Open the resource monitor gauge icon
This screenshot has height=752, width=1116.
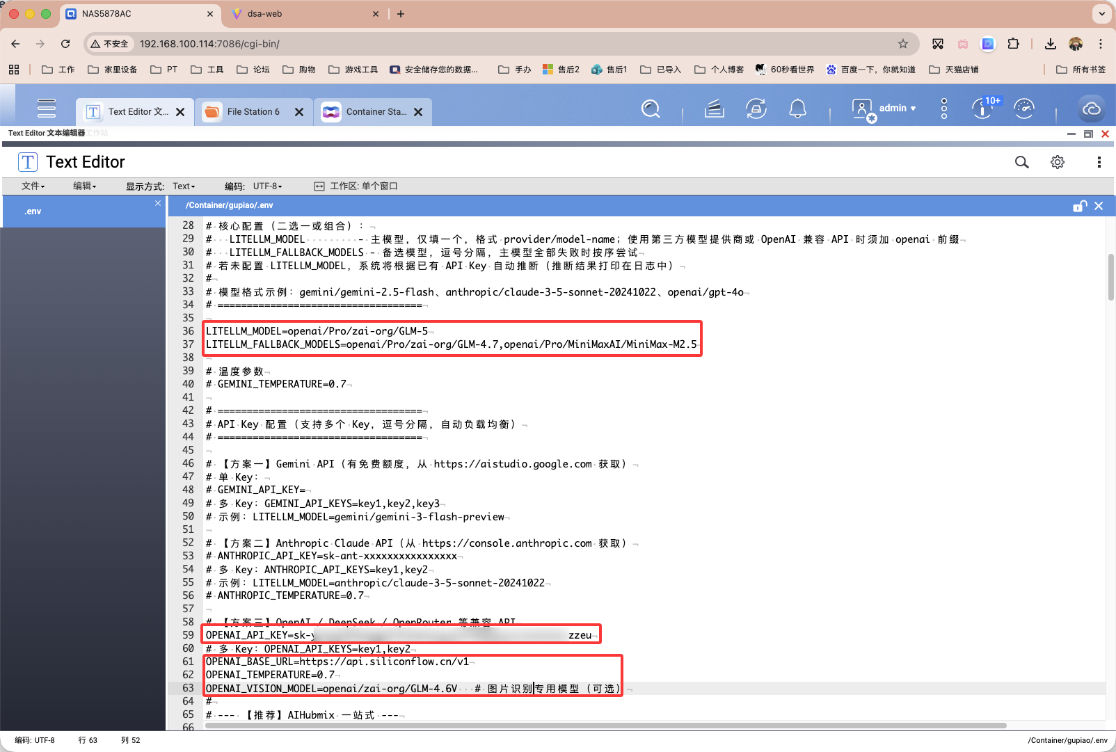(x=1023, y=109)
